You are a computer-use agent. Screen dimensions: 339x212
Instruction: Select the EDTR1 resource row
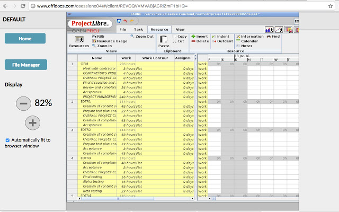coord(130,101)
